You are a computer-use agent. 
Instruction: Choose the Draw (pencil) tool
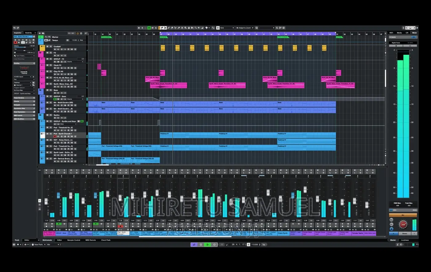[169, 28]
